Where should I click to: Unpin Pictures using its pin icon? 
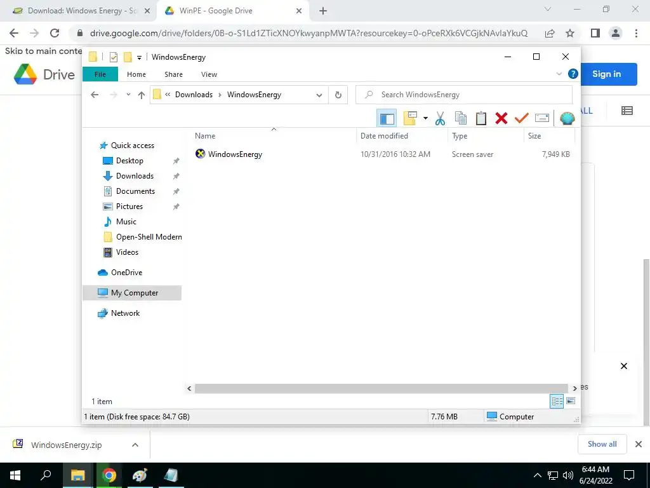pyautogui.click(x=176, y=207)
